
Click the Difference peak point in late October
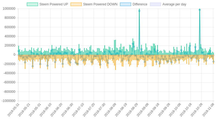point(199,10)
